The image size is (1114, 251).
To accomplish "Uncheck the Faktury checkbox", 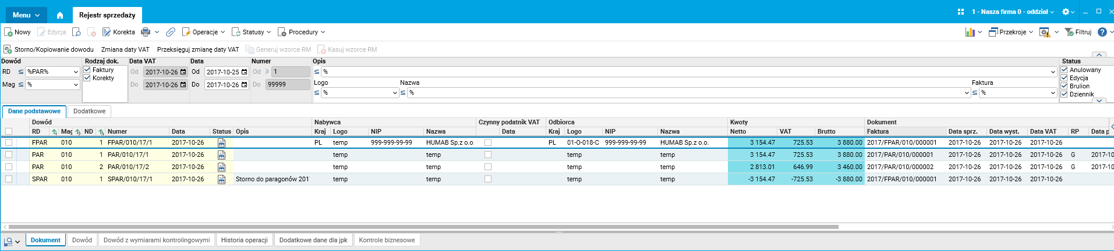I will [x=87, y=70].
